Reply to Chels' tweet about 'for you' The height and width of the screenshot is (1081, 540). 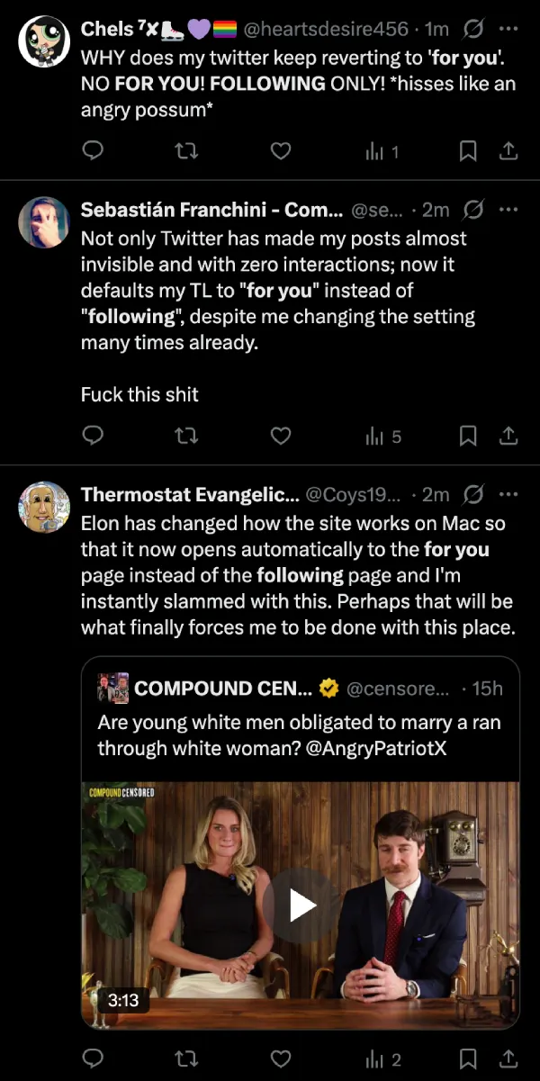(x=93, y=151)
